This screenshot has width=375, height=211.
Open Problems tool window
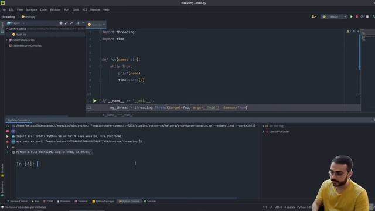[x=64, y=202]
